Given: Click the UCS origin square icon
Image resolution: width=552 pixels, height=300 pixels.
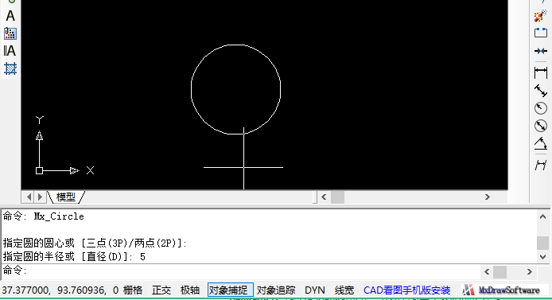Looking at the screenshot, I should 40,171.
